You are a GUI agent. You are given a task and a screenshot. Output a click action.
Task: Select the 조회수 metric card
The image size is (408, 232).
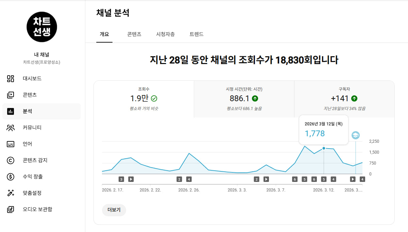(143, 99)
